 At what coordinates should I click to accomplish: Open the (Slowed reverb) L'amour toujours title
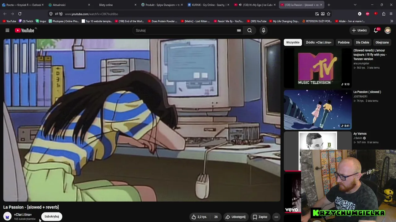pyautogui.click(x=370, y=55)
